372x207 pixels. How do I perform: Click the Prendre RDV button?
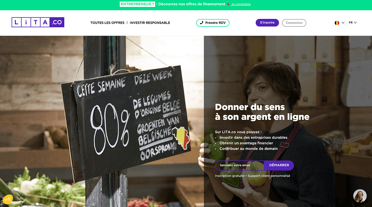[x=213, y=23]
